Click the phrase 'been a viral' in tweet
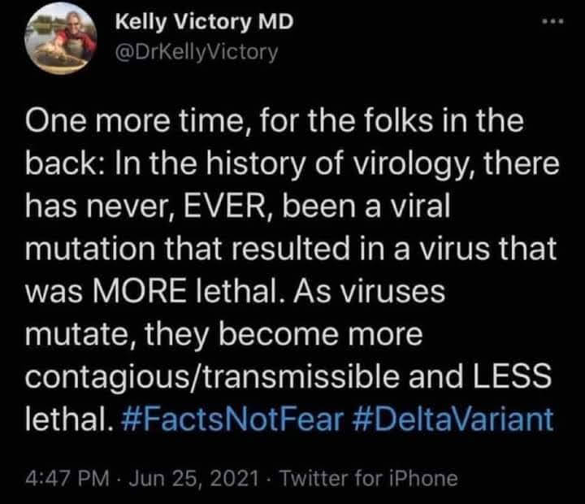Viewport: 585px width, 504px height. [366, 206]
